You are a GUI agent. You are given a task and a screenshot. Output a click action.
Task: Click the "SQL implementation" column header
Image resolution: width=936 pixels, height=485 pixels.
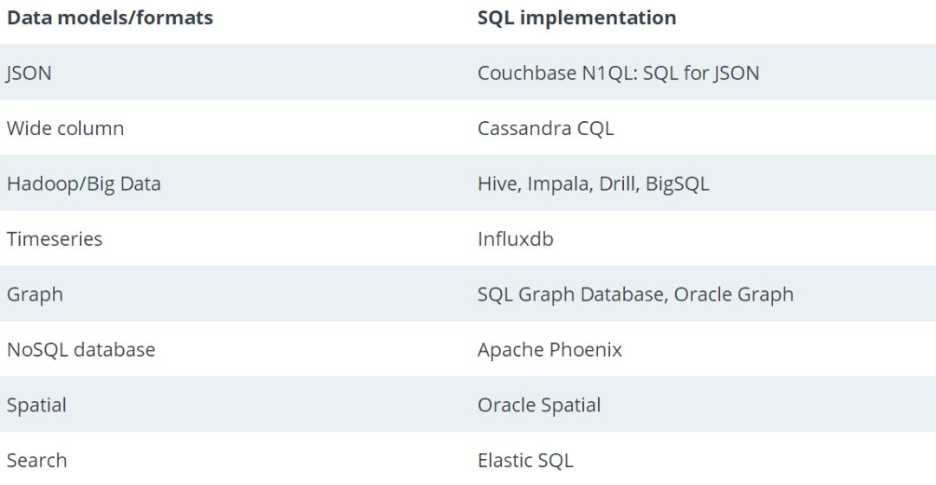(576, 17)
